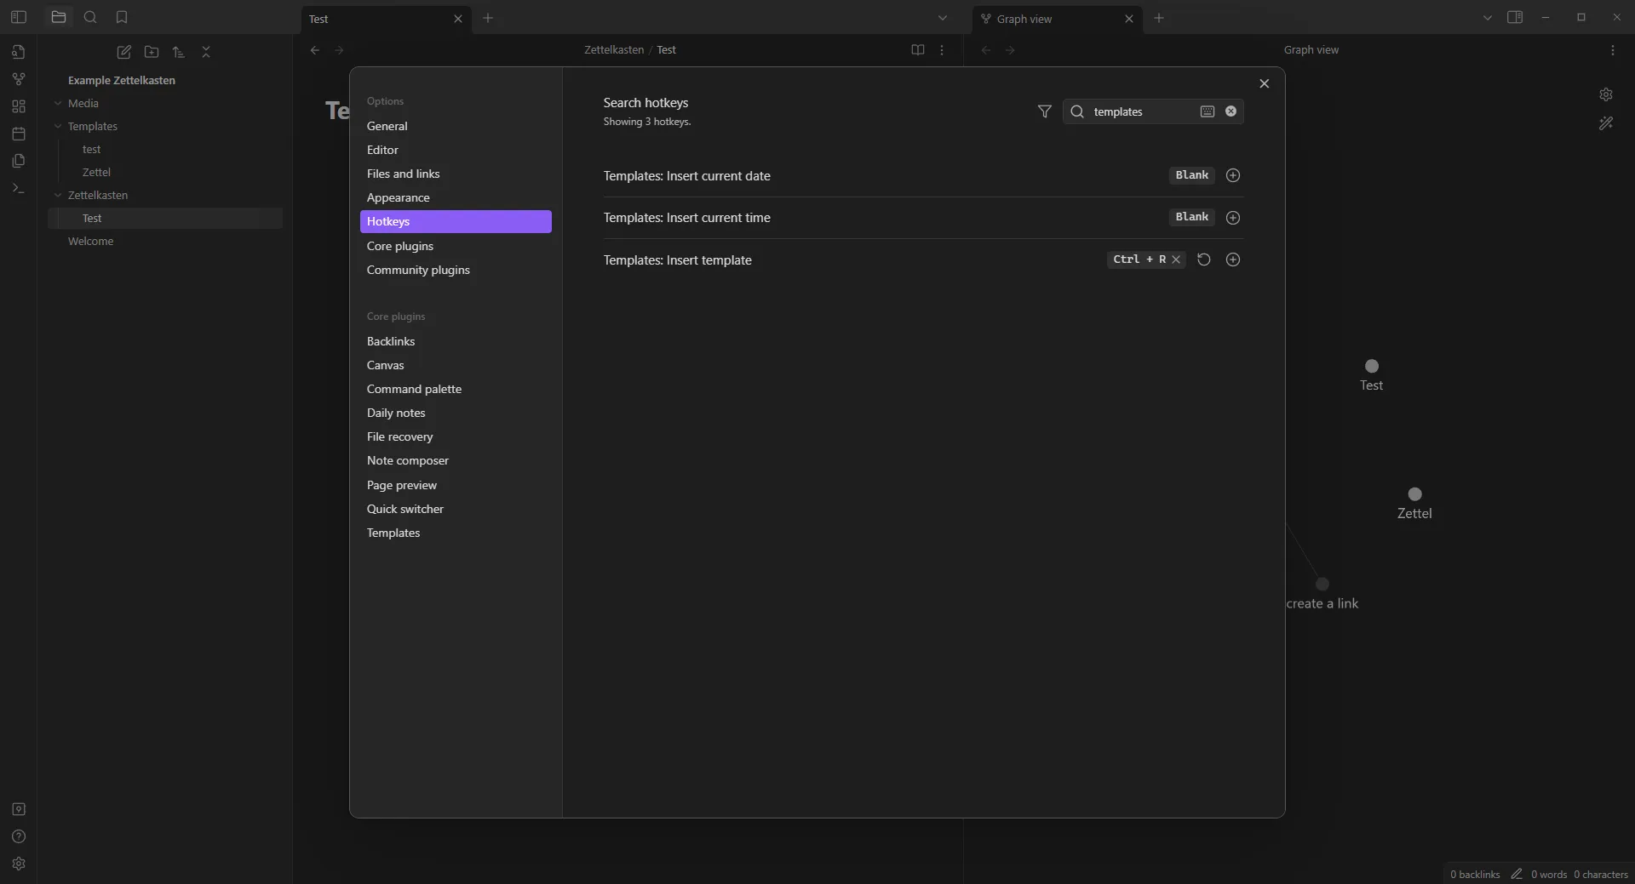Click the Test graph node

pyautogui.click(x=1372, y=366)
